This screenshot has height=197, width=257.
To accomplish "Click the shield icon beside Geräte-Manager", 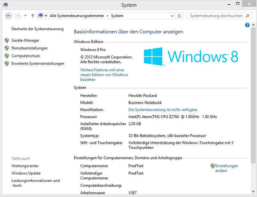I will coord(7,40).
